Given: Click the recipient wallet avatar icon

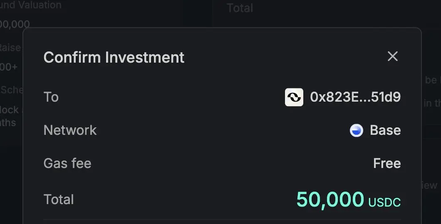Looking at the screenshot, I should (x=294, y=97).
